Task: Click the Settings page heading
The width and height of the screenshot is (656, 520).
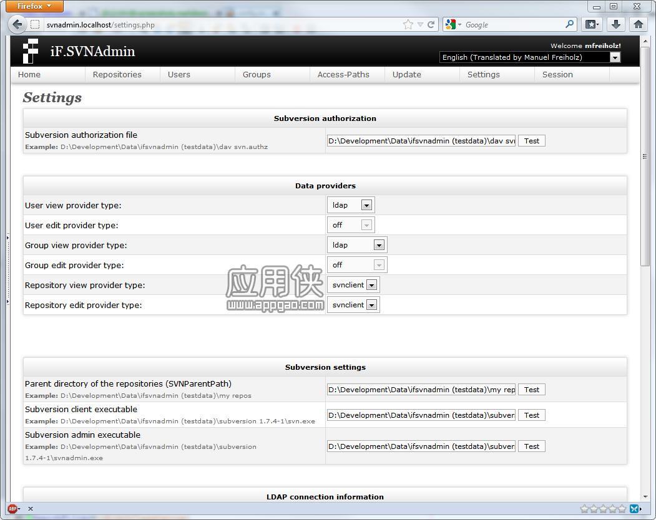Action: pyautogui.click(x=52, y=97)
